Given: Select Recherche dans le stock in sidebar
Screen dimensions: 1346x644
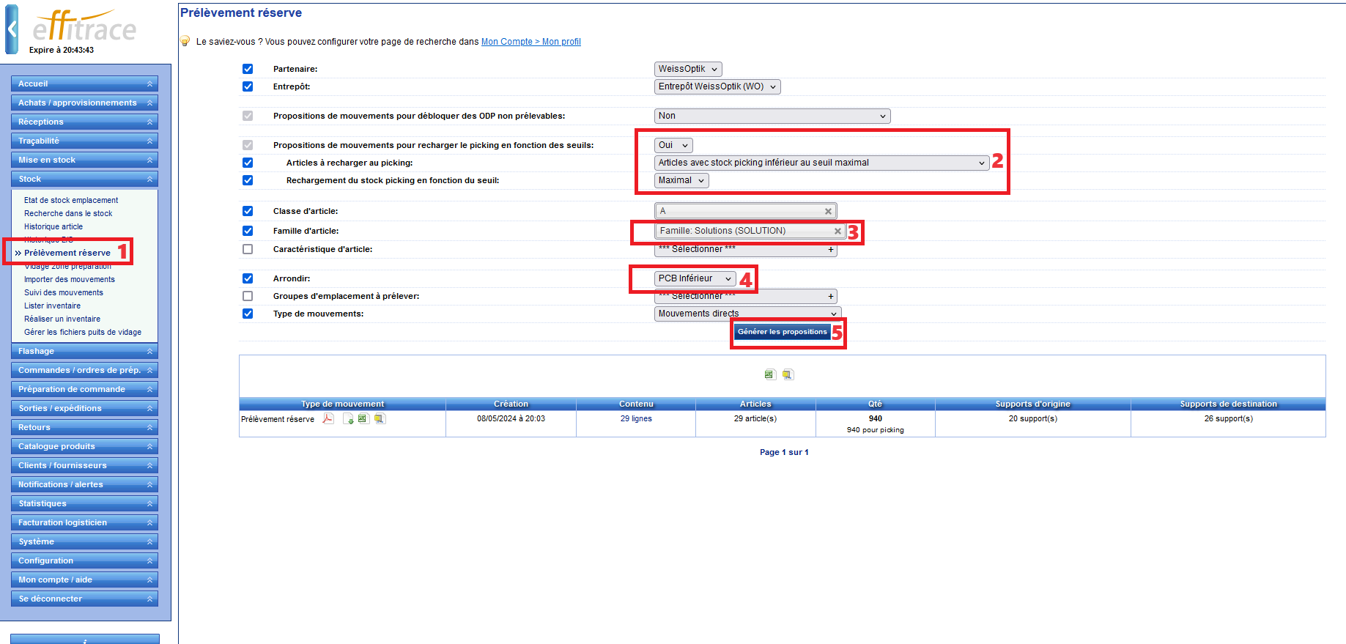Looking at the screenshot, I should tap(68, 213).
